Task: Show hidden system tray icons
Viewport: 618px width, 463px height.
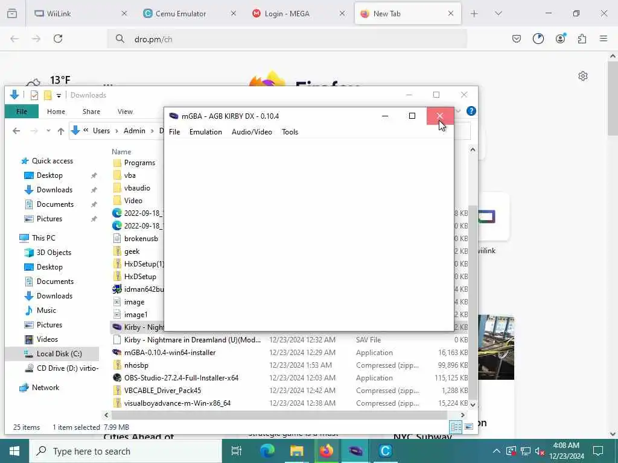Action: (x=497, y=451)
